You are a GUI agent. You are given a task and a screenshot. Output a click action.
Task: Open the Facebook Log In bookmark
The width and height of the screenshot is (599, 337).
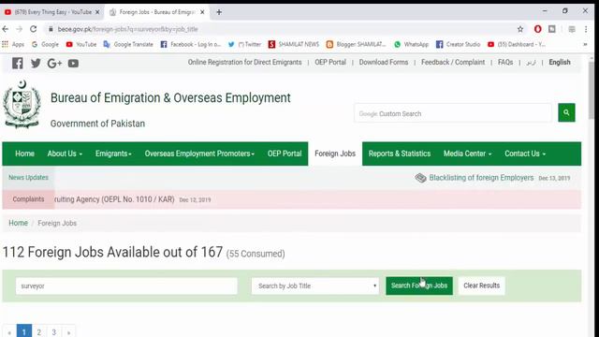(x=190, y=44)
